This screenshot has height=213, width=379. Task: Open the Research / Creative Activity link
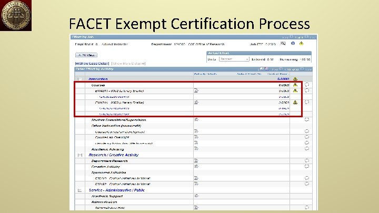pos(114,155)
